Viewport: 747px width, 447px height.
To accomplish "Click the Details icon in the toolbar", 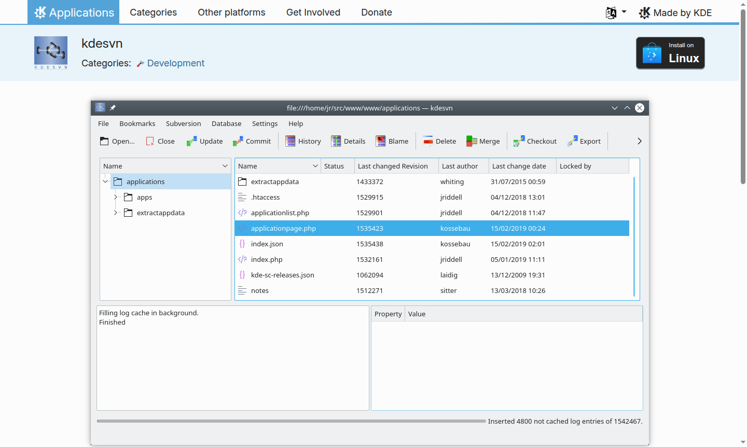I will click(x=336, y=141).
